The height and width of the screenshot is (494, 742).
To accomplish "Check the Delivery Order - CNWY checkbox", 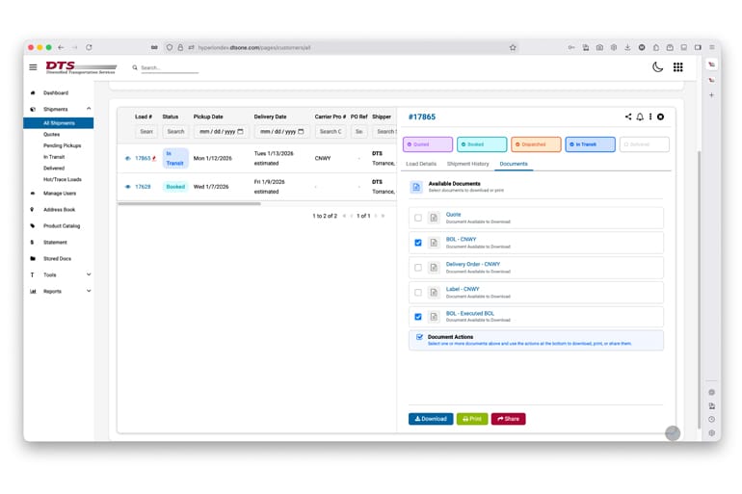I will (418, 268).
